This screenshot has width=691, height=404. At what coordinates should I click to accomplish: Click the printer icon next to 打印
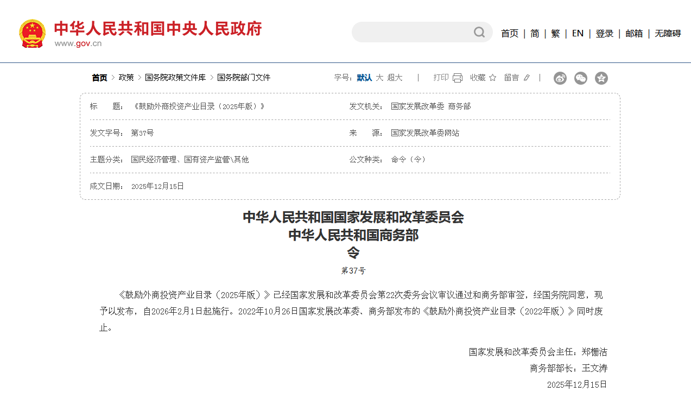(457, 78)
